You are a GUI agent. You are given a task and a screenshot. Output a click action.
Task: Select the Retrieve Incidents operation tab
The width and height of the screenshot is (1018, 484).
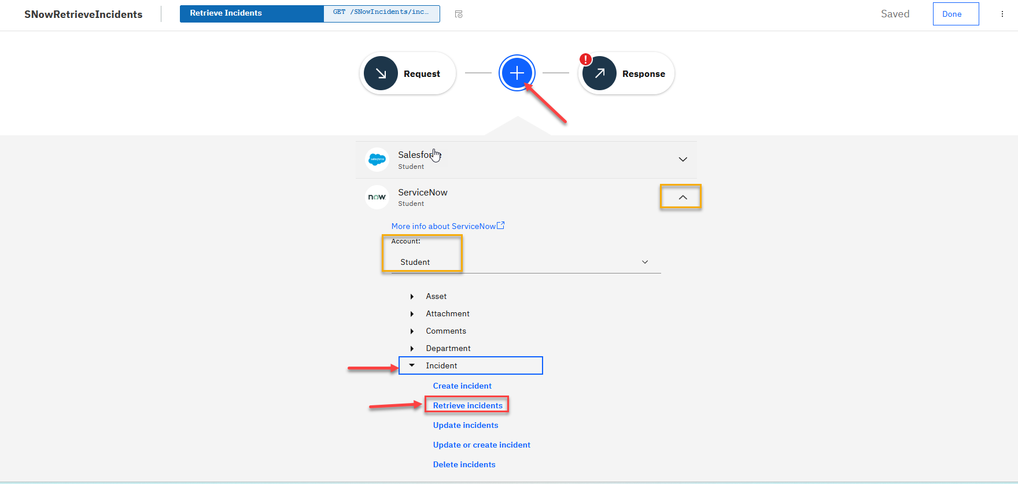[252, 13]
